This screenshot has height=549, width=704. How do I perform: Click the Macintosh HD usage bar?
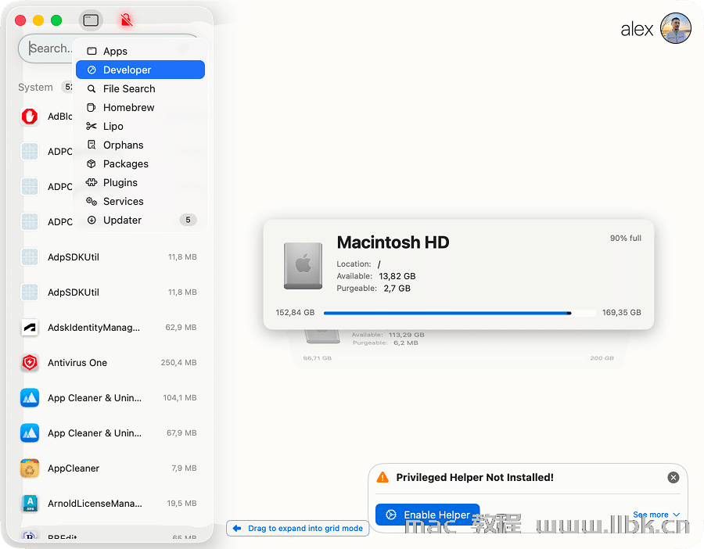coord(458,313)
